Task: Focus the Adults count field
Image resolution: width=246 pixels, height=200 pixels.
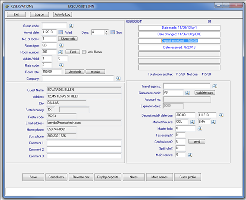Action: [47, 59]
